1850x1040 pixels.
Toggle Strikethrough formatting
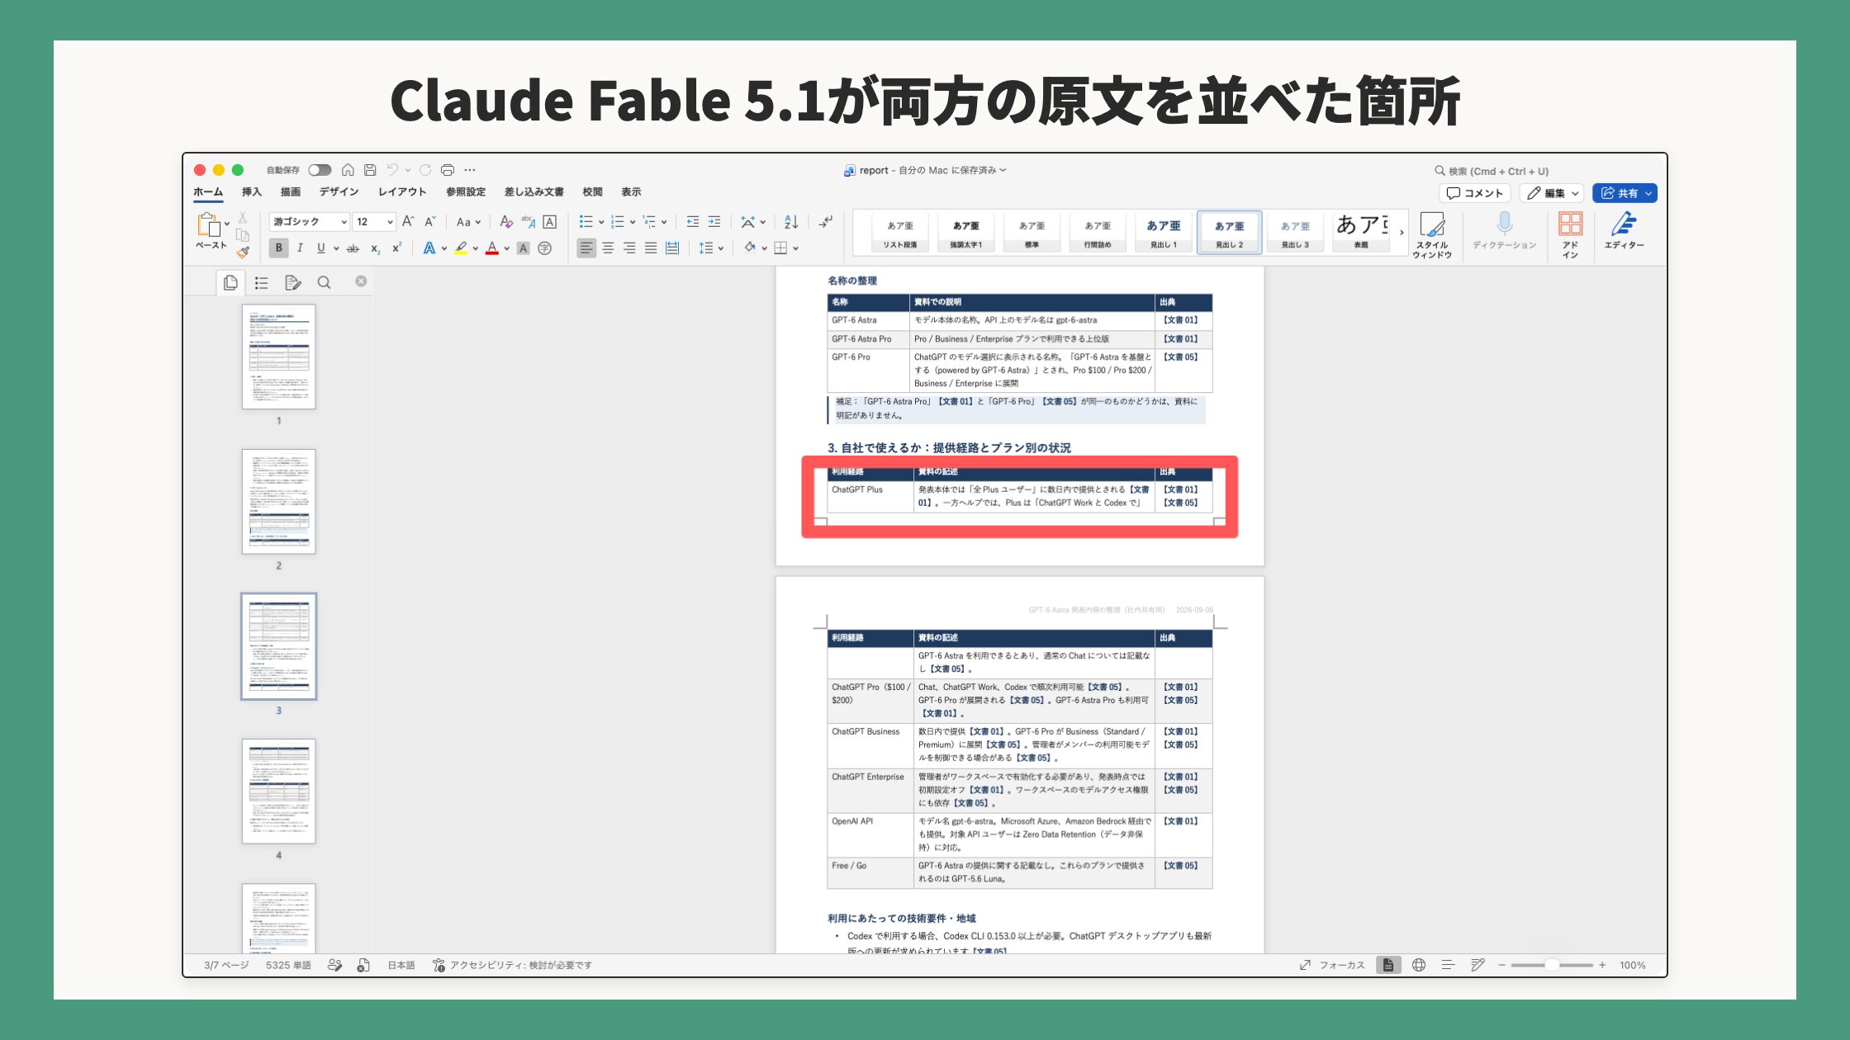[x=353, y=248]
